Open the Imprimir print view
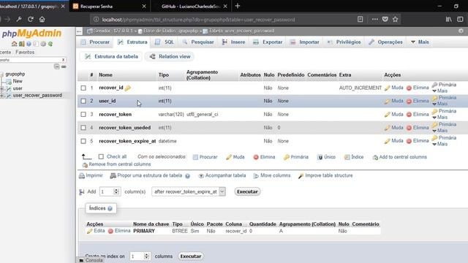This screenshot has width=468, height=263. pos(91,175)
